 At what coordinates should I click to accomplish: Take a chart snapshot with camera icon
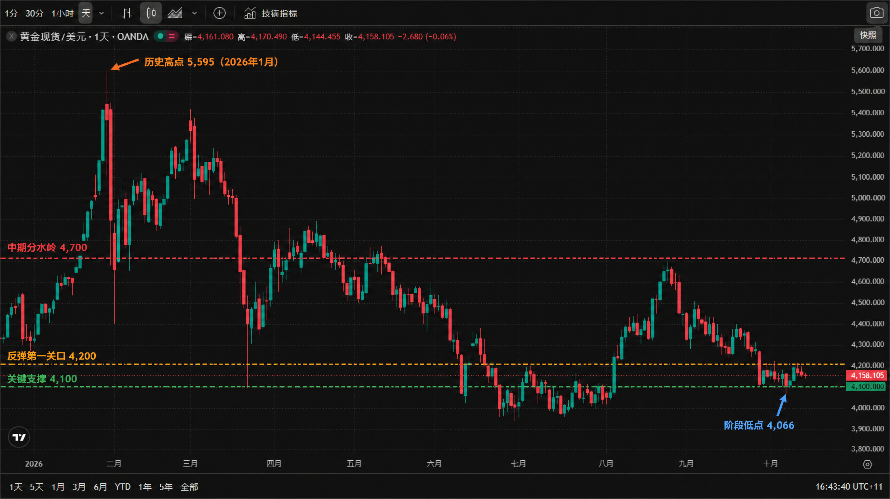[877, 13]
